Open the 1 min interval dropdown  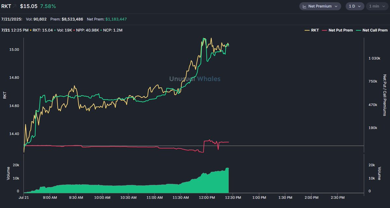[x=376, y=6]
